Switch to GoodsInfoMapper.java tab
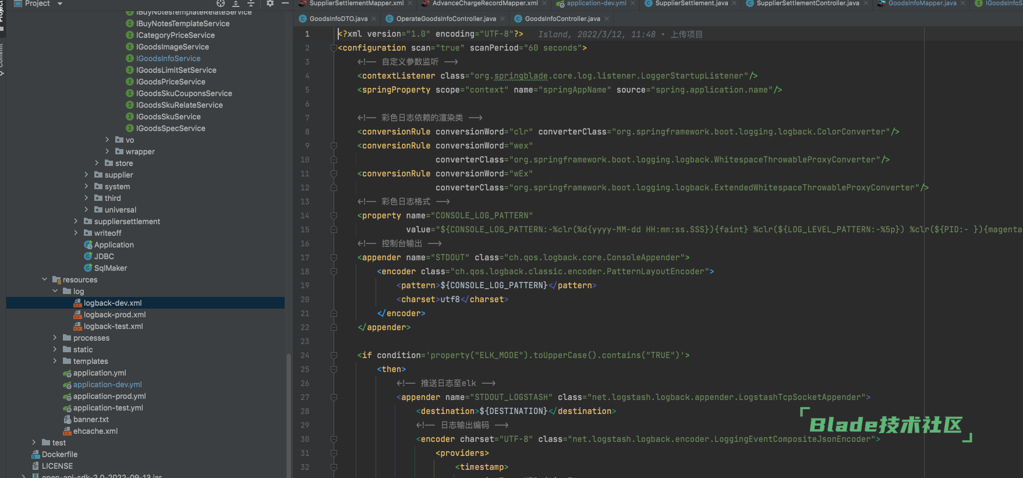1023x478 pixels. coord(922,3)
